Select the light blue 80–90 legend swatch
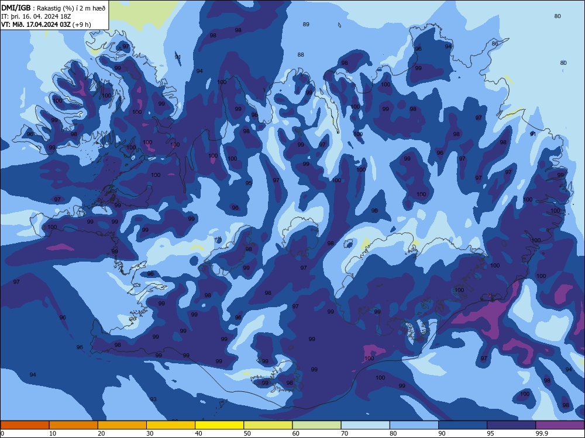 click(x=414, y=425)
